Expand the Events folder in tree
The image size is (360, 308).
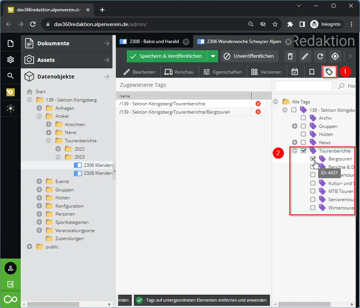tap(39, 182)
